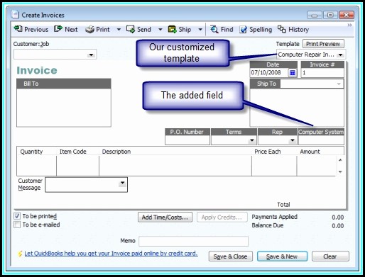
Task: Open the Print dropdown arrow
Action: pos(119,30)
